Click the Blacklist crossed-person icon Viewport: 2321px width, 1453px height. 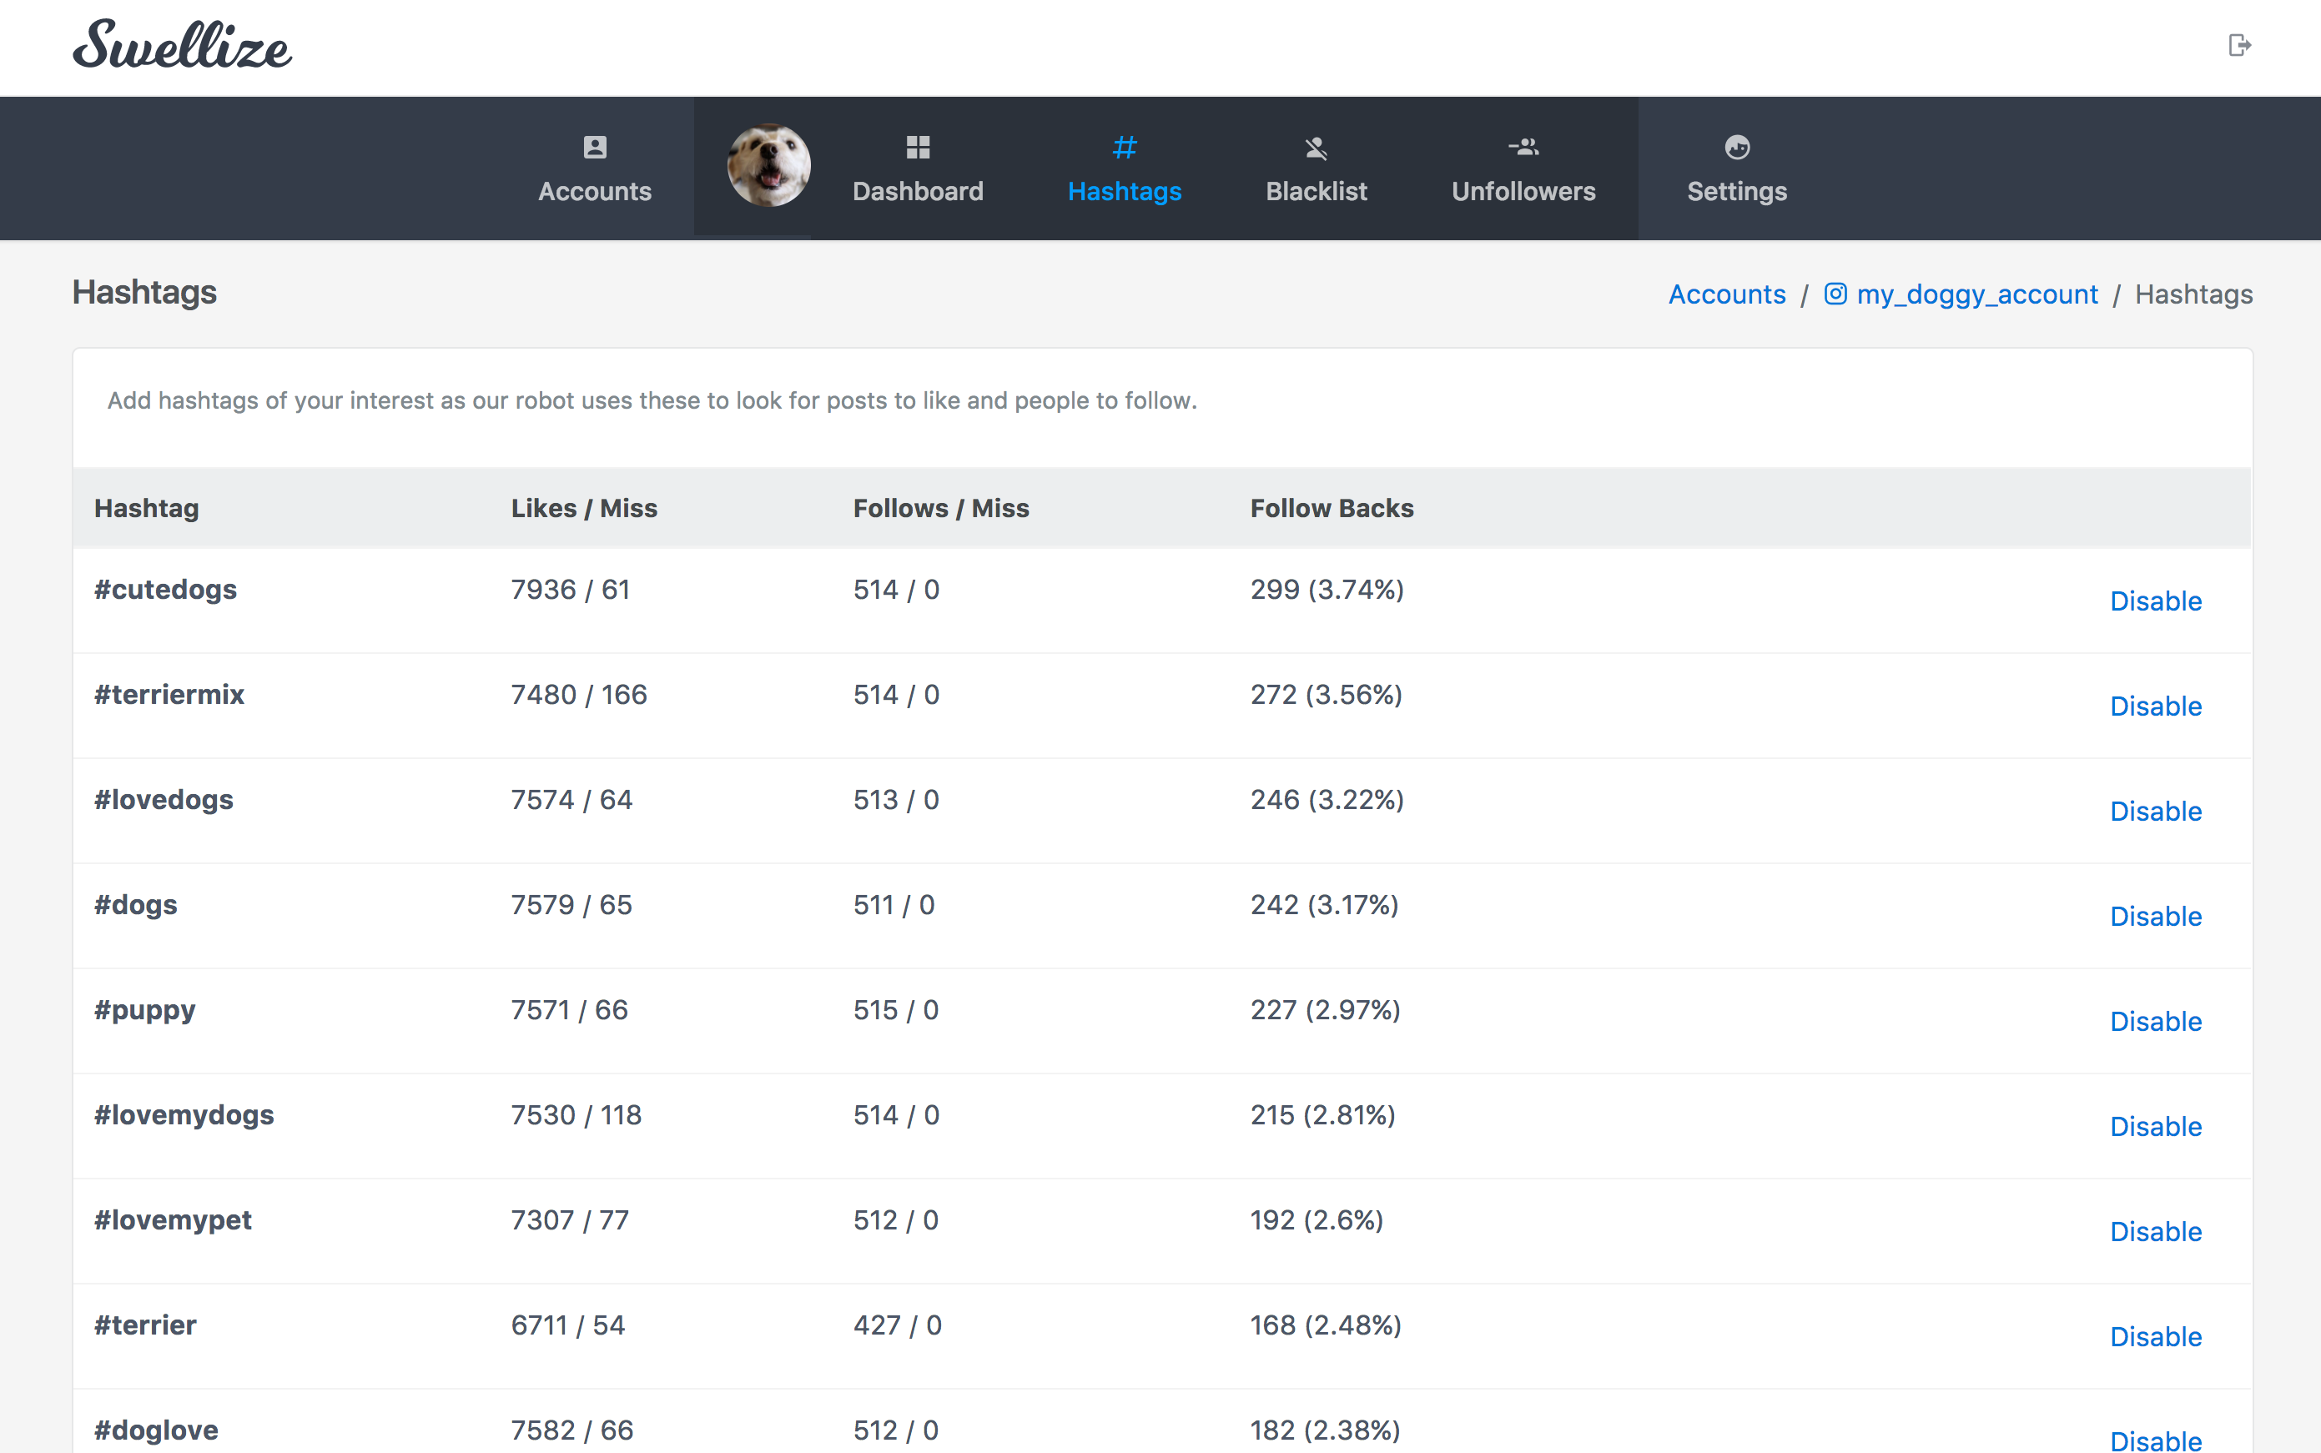[x=1316, y=147]
